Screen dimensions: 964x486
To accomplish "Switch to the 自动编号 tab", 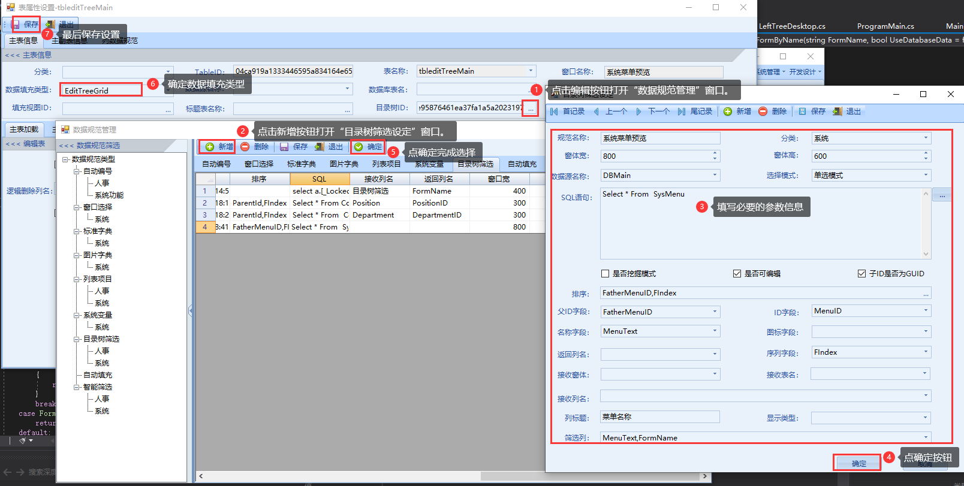I will pos(216,164).
